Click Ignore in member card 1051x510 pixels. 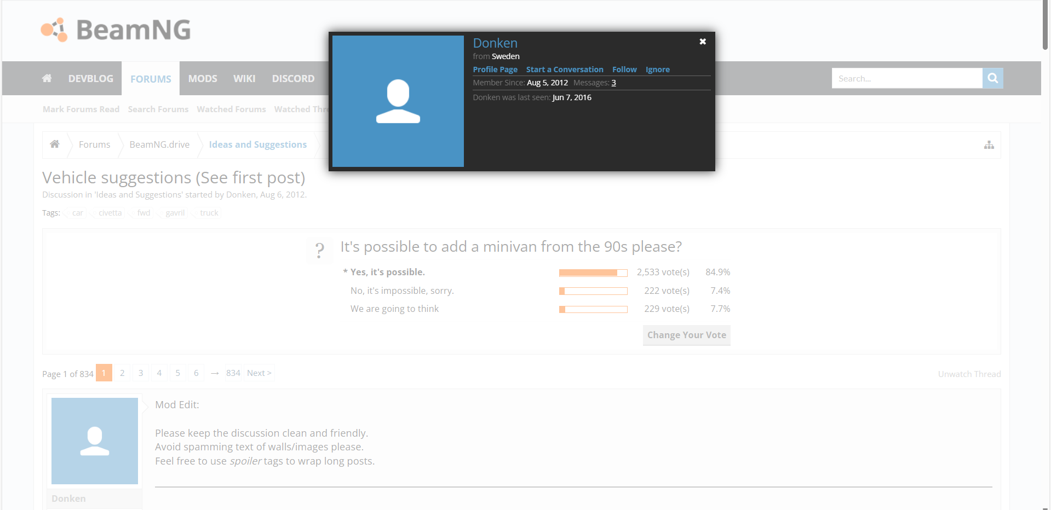pos(658,69)
